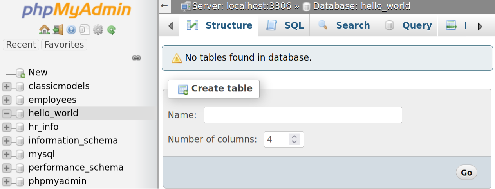
Task: Click the MySQL documentation pages icon
Action: 85,29
